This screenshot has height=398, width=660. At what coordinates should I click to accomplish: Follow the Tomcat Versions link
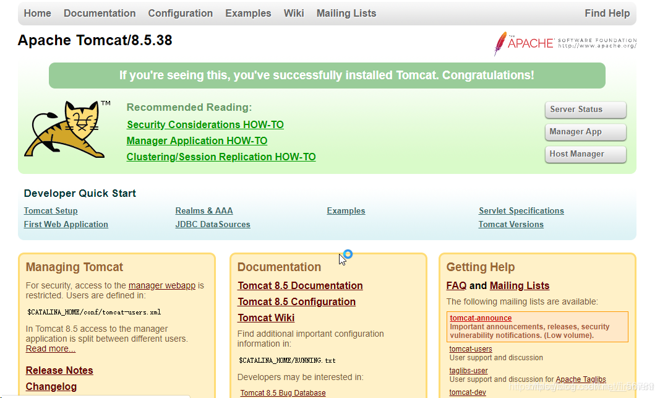[511, 225]
